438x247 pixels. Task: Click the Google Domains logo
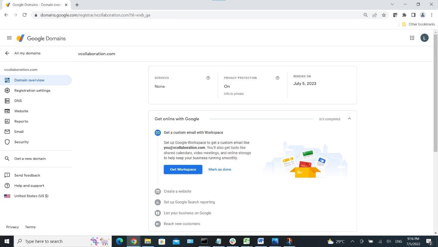click(x=41, y=38)
